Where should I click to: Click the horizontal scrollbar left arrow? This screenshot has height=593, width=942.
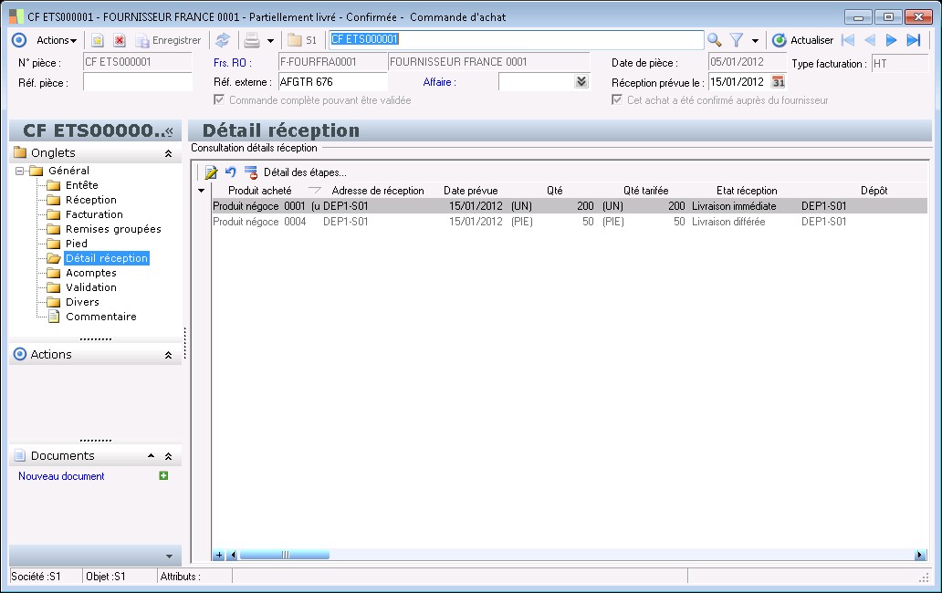tap(233, 556)
